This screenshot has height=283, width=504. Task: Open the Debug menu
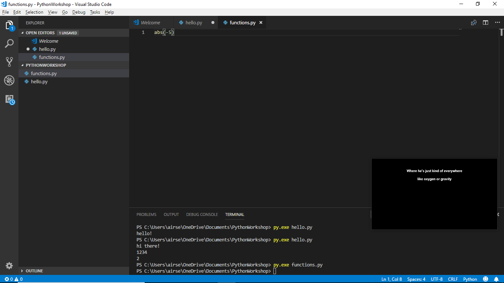[x=79, y=12]
